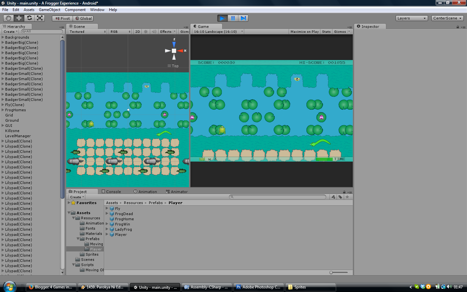Expand the Backgrounds hierarchy object

tap(3, 37)
